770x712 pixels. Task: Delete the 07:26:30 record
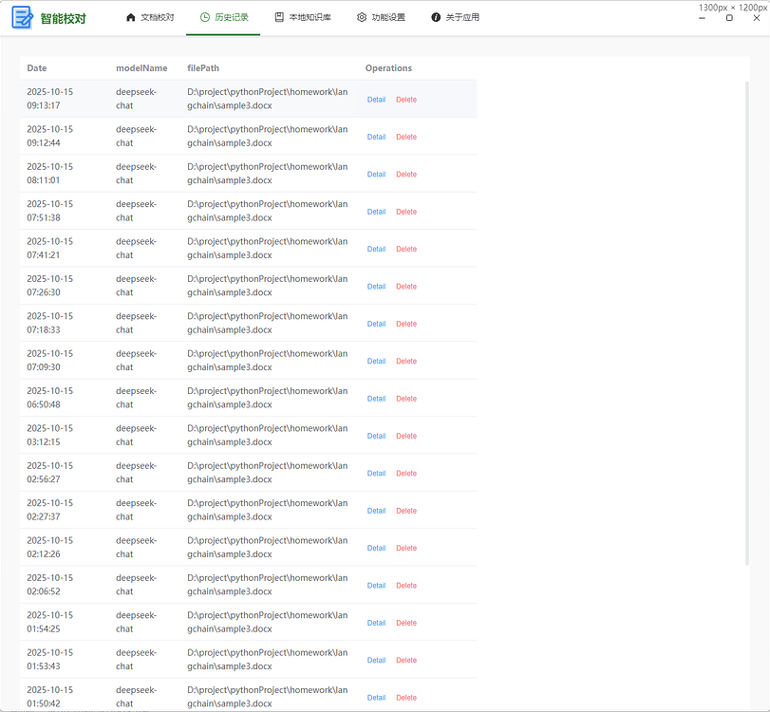(406, 287)
